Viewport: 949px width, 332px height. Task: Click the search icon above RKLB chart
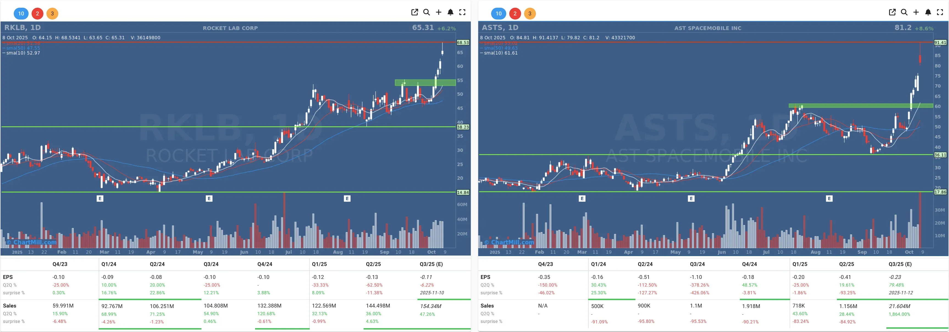pyautogui.click(x=427, y=12)
